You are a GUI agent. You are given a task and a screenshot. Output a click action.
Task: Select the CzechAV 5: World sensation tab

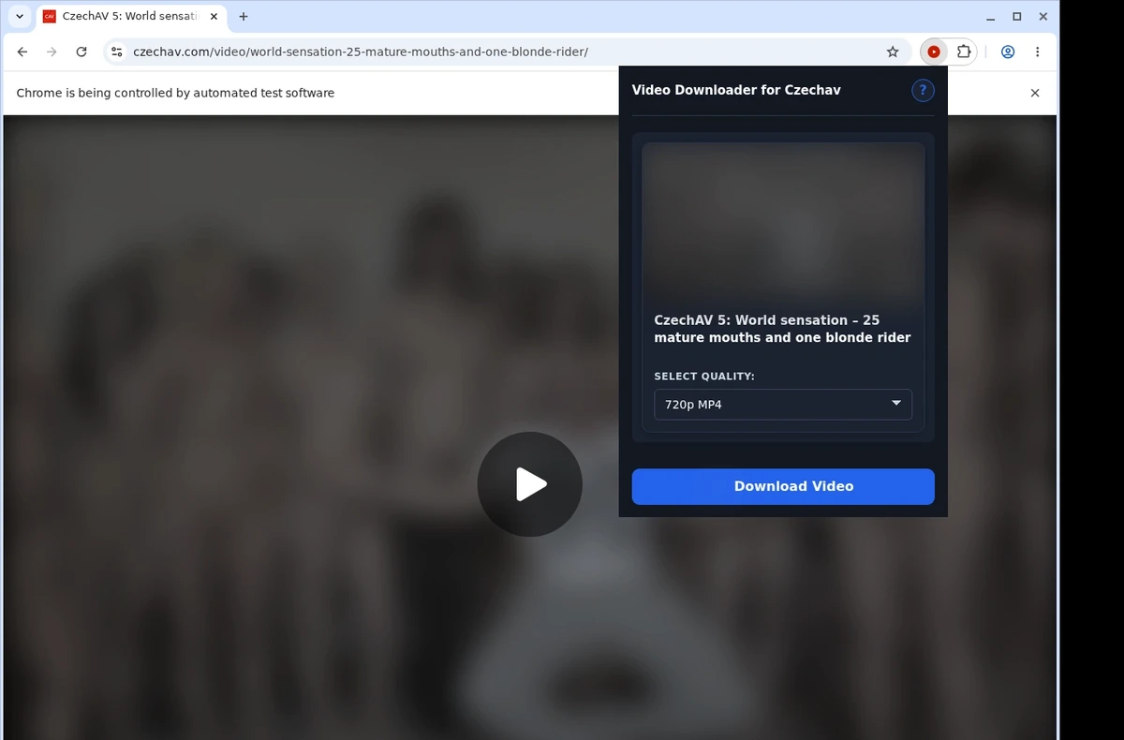tap(131, 17)
